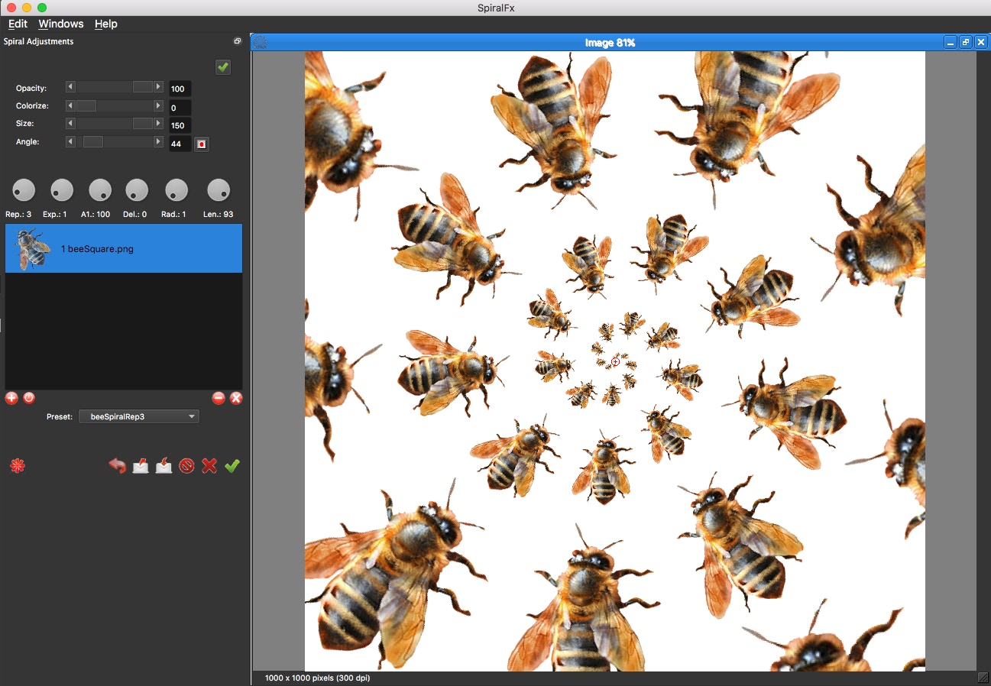This screenshot has width=991, height=686.
Task: Click the resize grip in the bottom-right corner
Action: (x=983, y=678)
